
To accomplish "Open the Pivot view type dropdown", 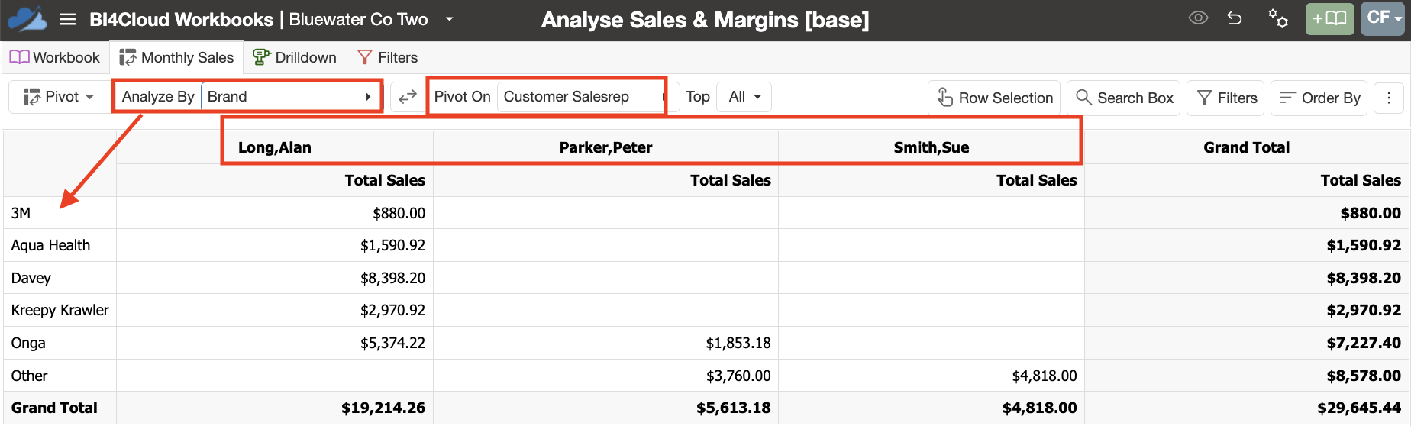I will (x=59, y=97).
